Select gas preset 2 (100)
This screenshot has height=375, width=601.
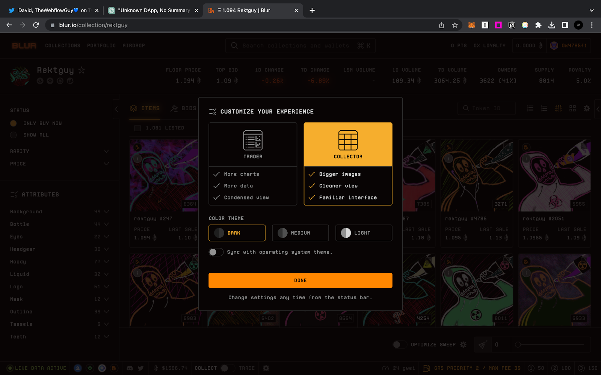pos(561,368)
